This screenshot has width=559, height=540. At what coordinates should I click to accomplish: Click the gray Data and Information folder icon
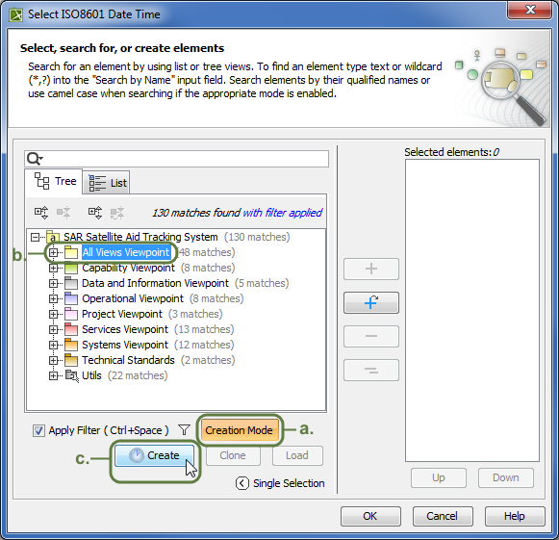[71, 283]
